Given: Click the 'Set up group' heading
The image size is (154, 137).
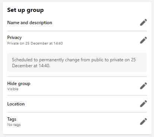Looking at the screenshot, I should coord(25,10).
